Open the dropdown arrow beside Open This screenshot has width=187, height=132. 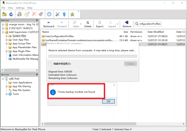(81, 24)
